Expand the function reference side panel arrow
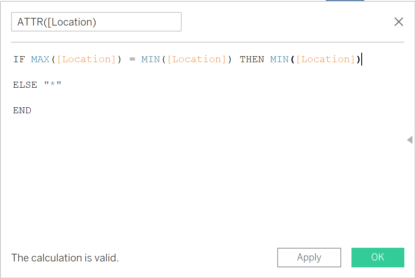This screenshot has height=278, width=415. point(409,140)
